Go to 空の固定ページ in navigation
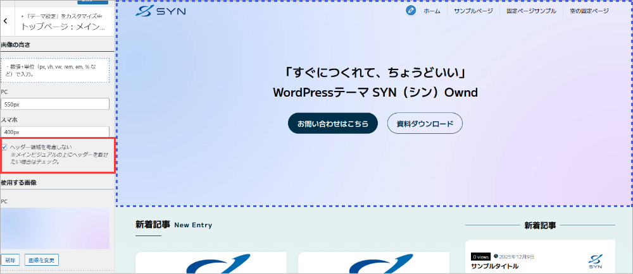 [x=589, y=11]
